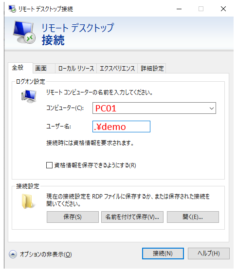237x272 pixels.
Task: Click the computer icon in ログオン設定 group
Action: (29, 96)
